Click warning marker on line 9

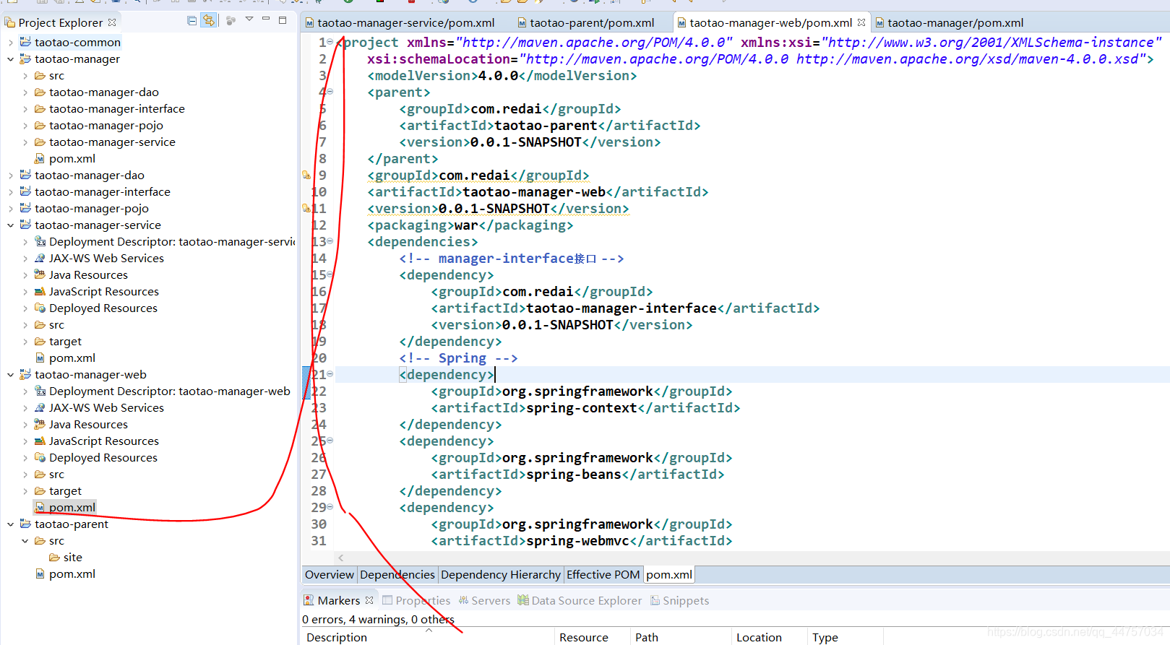(306, 175)
